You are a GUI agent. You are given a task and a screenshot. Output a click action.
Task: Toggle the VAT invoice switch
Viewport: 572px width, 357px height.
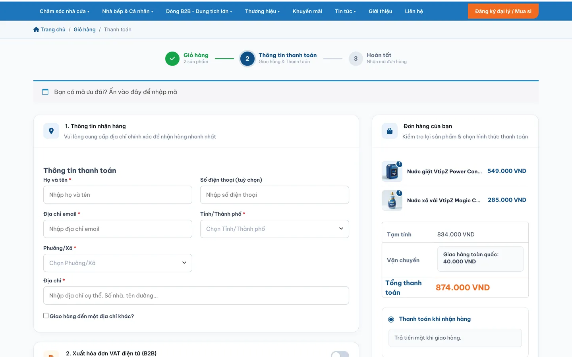click(x=340, y=354)
